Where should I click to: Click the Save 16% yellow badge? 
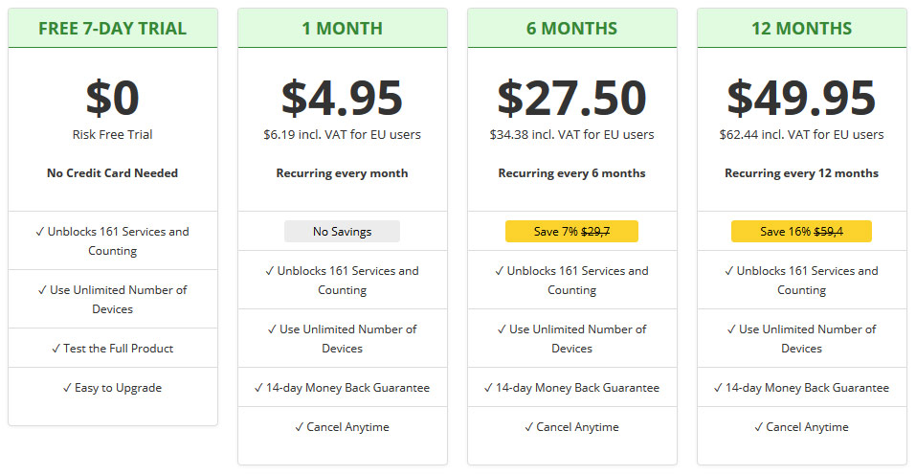[801, 231]
